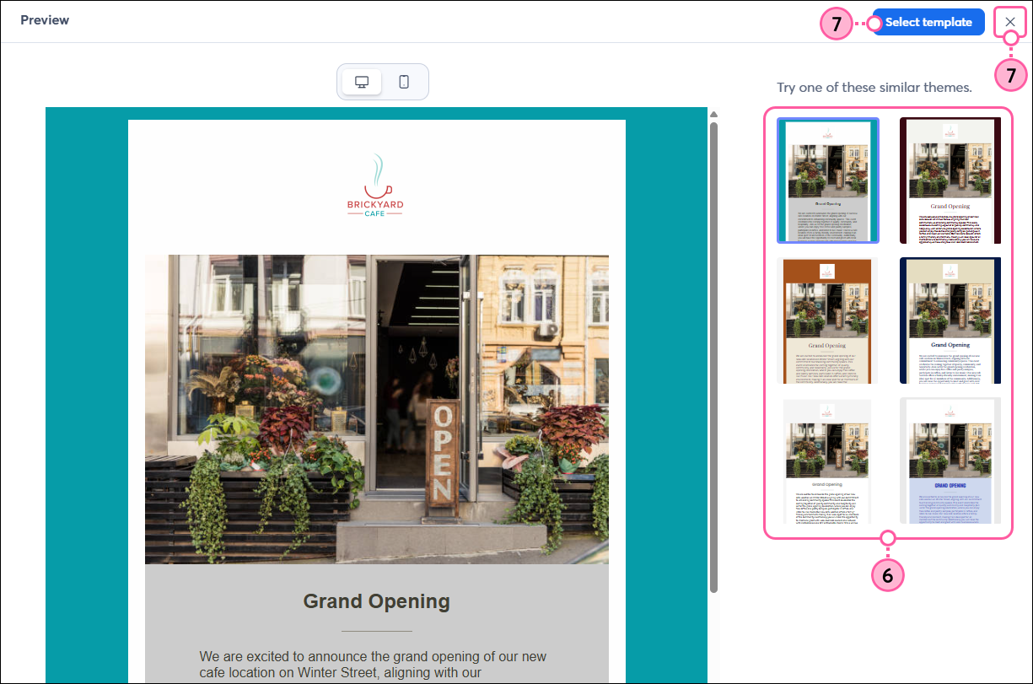Screen dimensions: 1033x684
Task: Click the Grand Opening heading text
Action: pos(376,601)
